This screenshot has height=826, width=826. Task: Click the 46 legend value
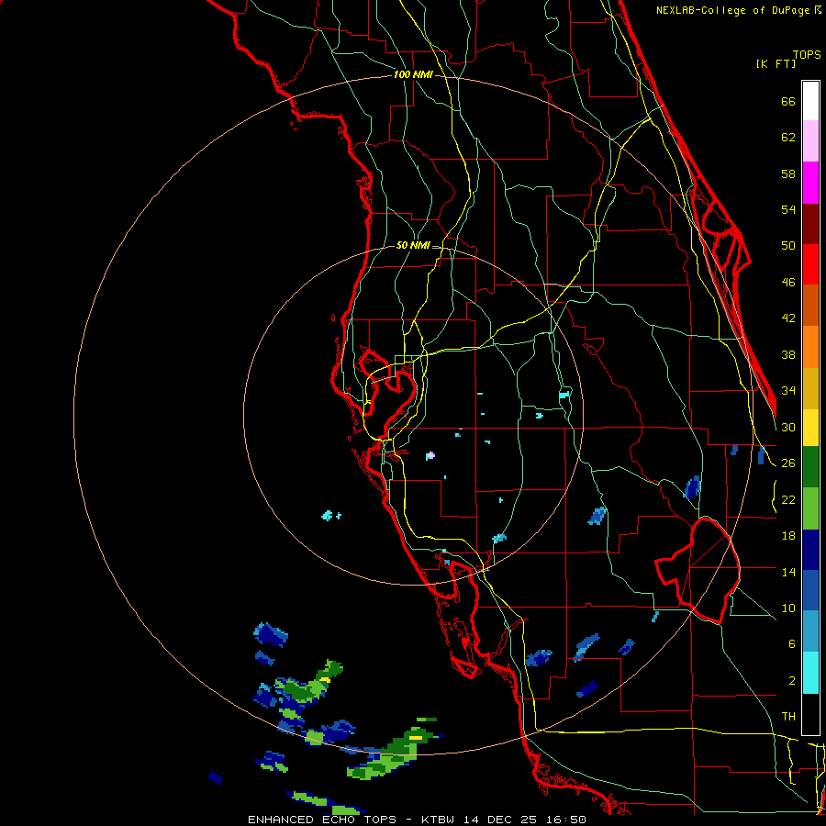tap(788, 283)
